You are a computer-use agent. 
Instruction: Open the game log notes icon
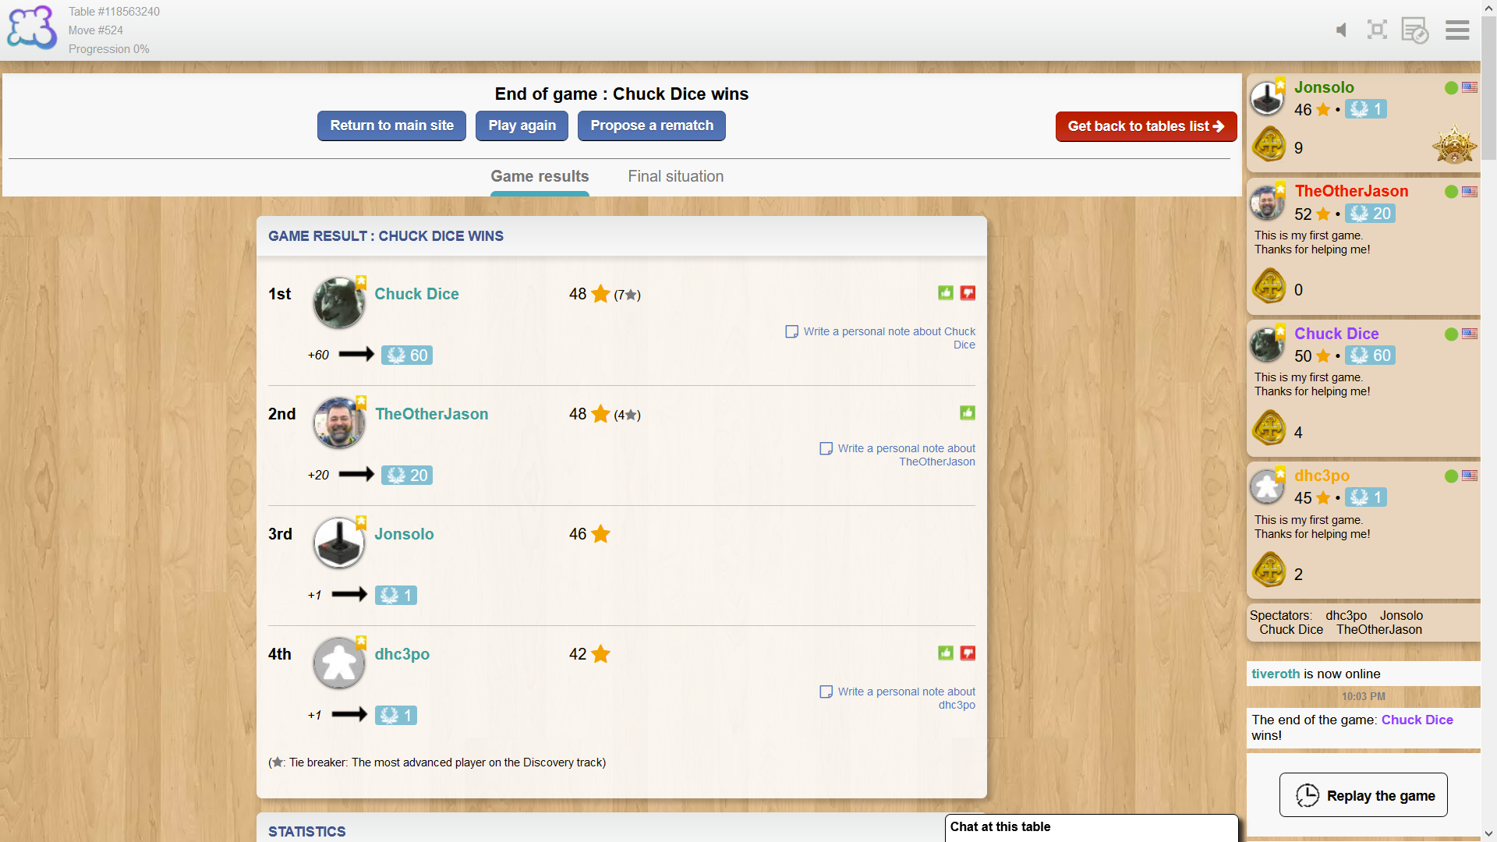click(1414, 30)
